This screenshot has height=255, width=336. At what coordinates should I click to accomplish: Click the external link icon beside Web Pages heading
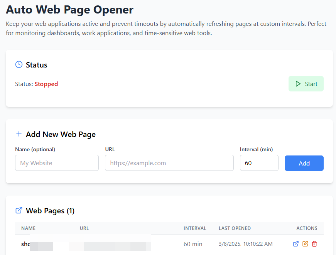(x=19, y=211)
